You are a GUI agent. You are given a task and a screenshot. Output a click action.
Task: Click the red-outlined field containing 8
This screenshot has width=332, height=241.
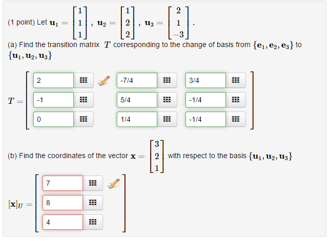(x=63, y=203)
